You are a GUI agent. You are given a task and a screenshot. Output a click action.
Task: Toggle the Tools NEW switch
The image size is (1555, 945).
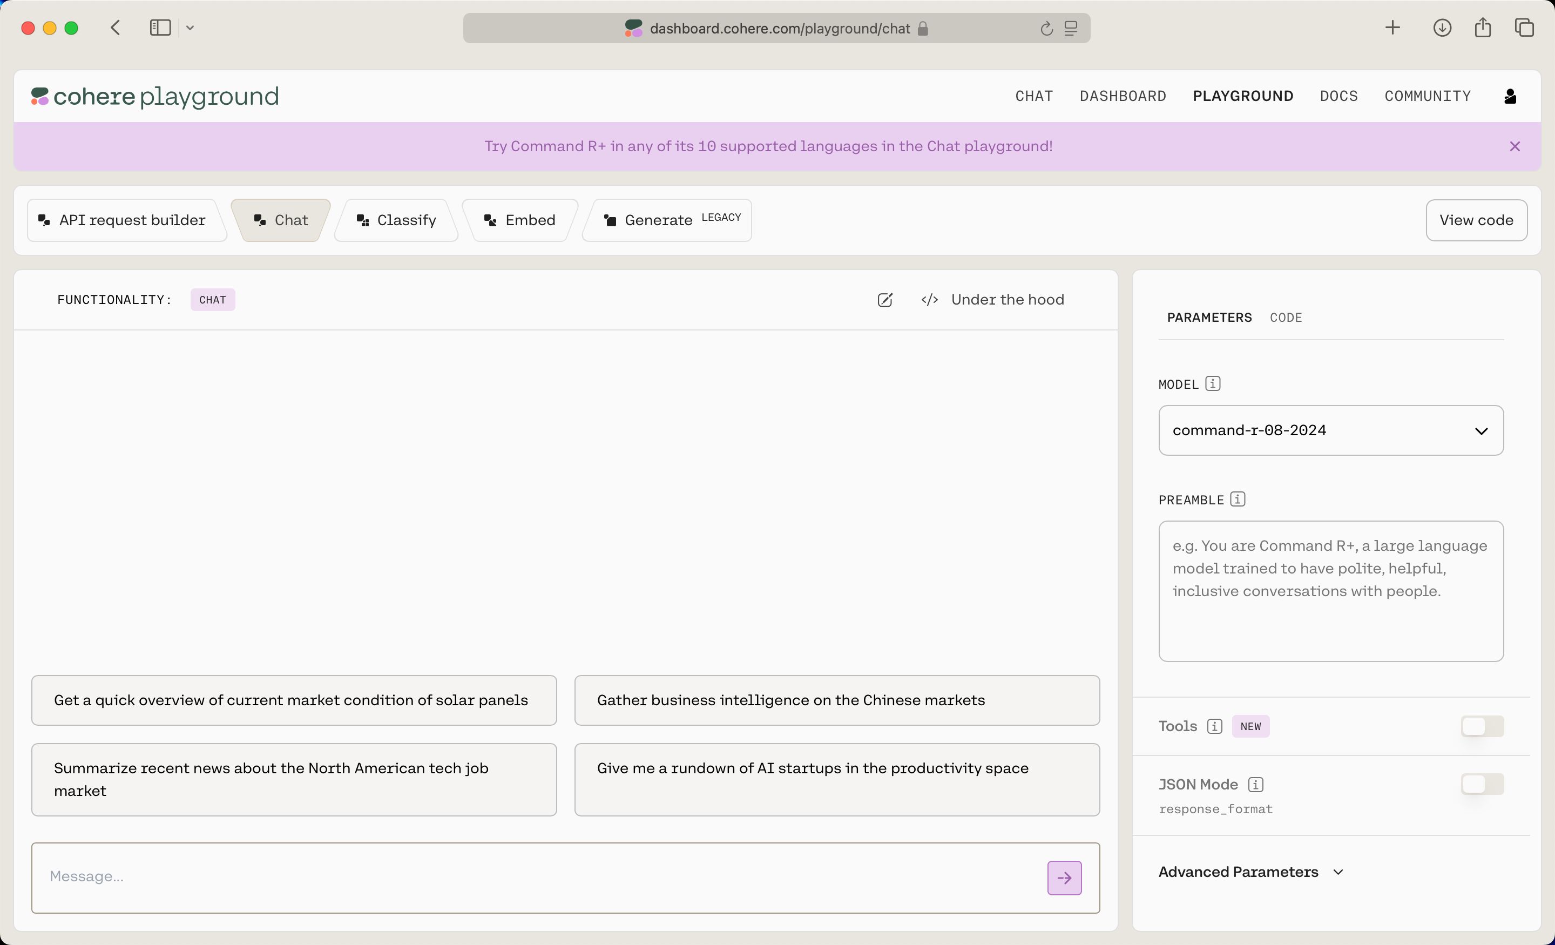point(1483,725)
